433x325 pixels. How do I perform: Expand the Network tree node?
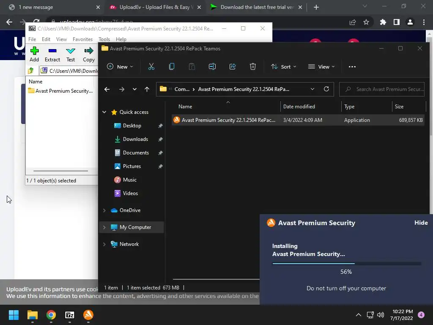tap(104, 244)
